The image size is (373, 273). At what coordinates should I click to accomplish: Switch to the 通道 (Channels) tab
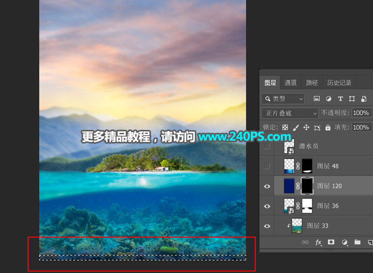click(291, 82)
